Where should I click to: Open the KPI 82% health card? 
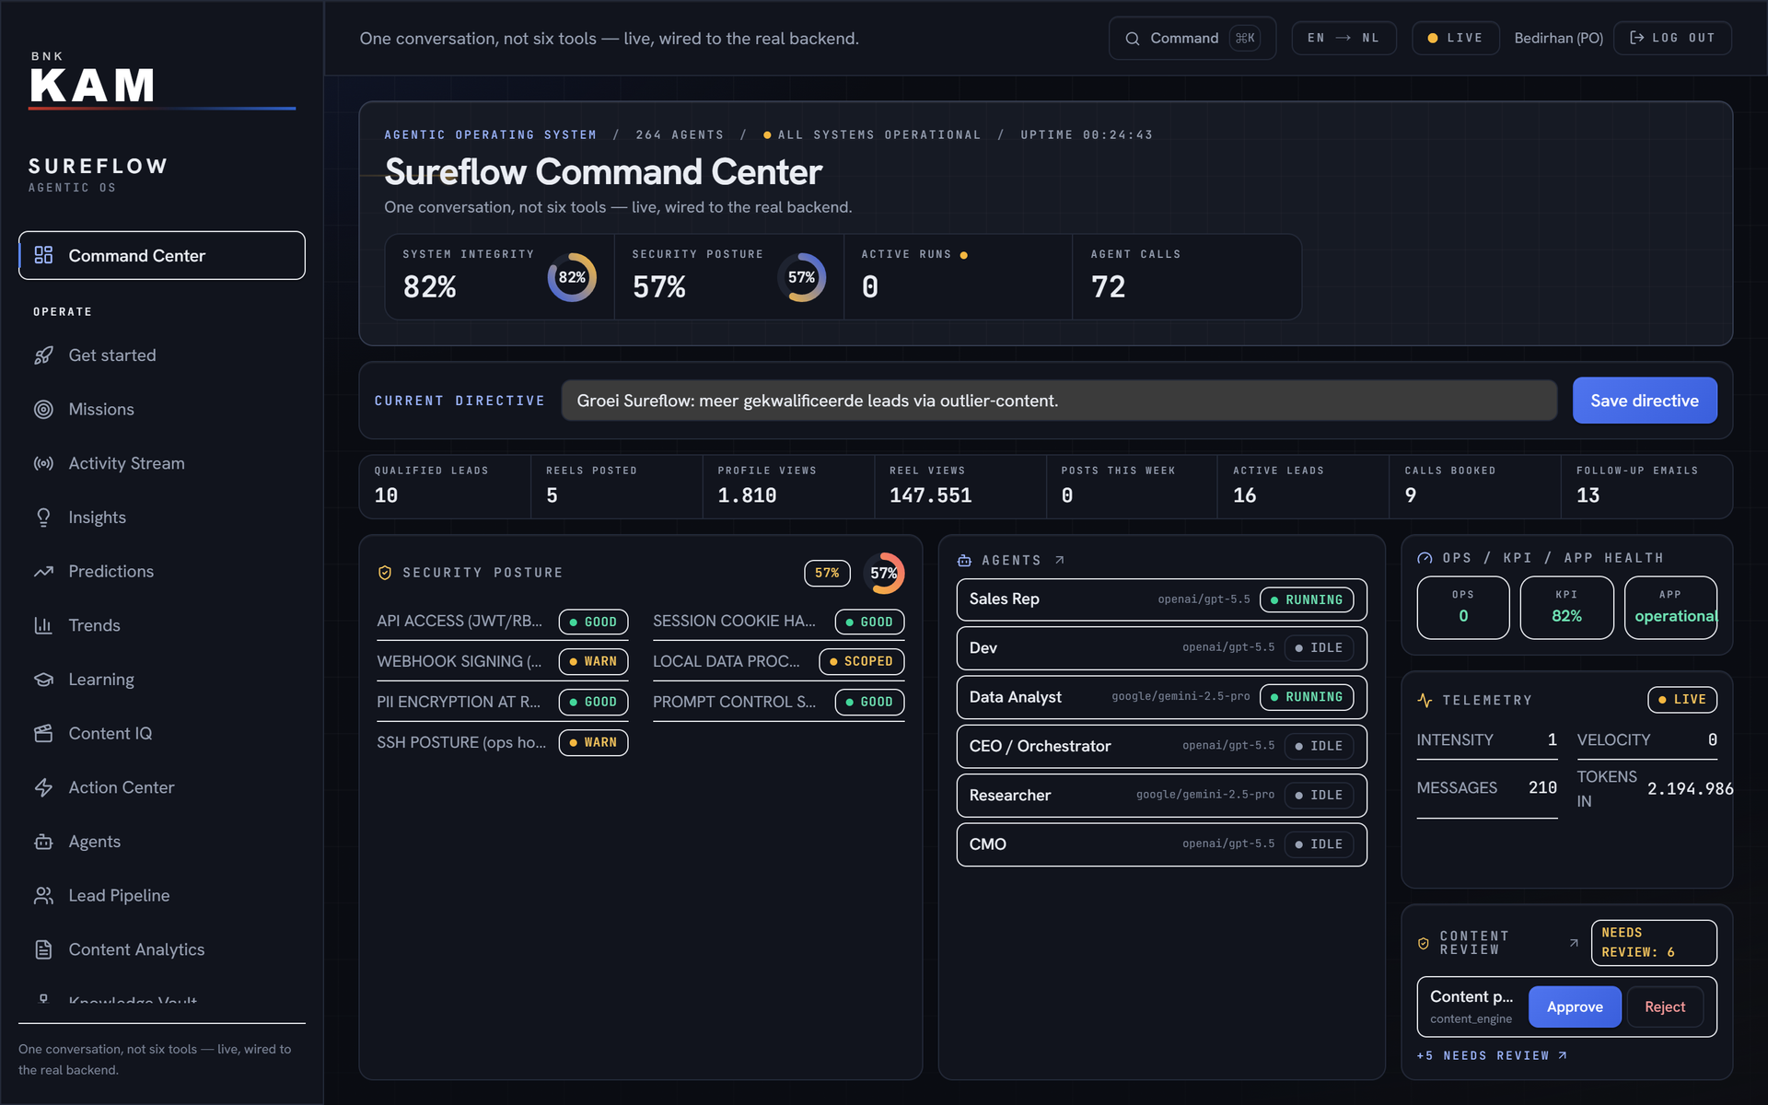(x=1566, y=608)
